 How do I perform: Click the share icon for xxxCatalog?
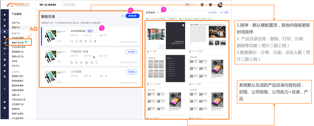[x=90, y=41]
